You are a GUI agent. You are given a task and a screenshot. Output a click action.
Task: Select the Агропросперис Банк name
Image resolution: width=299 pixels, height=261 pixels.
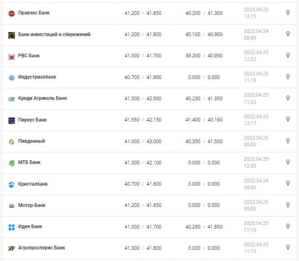point(42,248)
